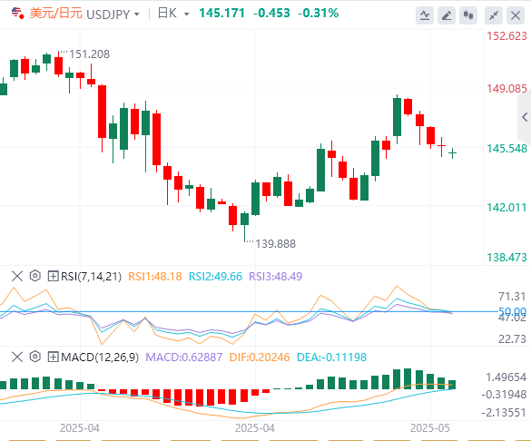Open RSI indicator settings hexagon icon
The image size is (531, 441).
(x=35, y=276)
